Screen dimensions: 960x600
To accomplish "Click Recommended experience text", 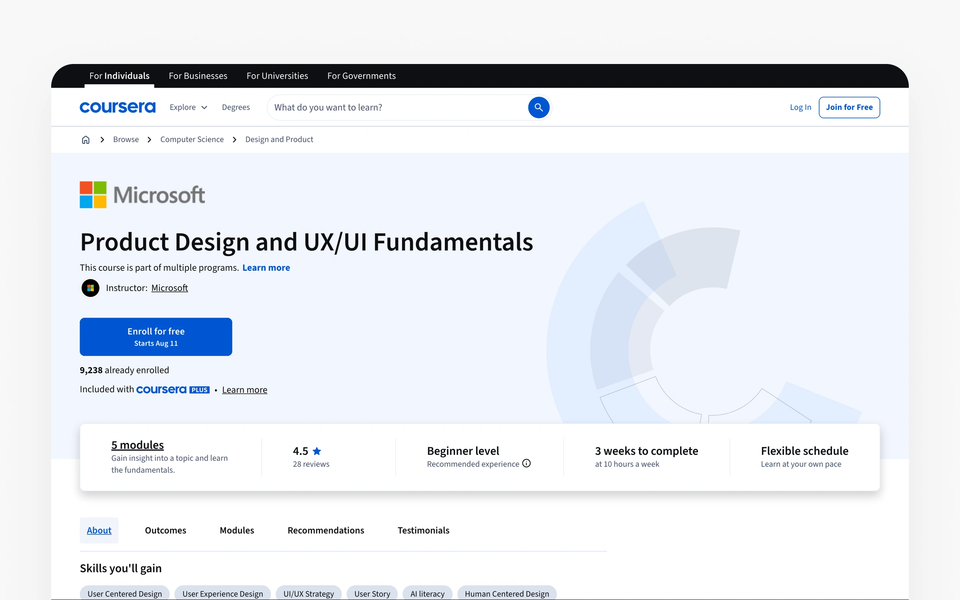I will tap(473, 464).
